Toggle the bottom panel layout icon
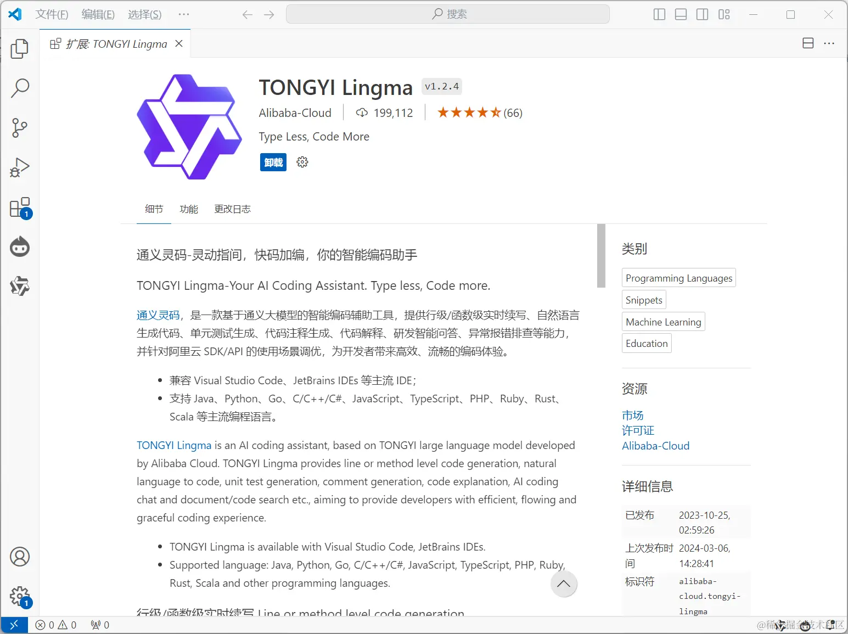This screenshot has width=848, height=634. pos(681,15)
